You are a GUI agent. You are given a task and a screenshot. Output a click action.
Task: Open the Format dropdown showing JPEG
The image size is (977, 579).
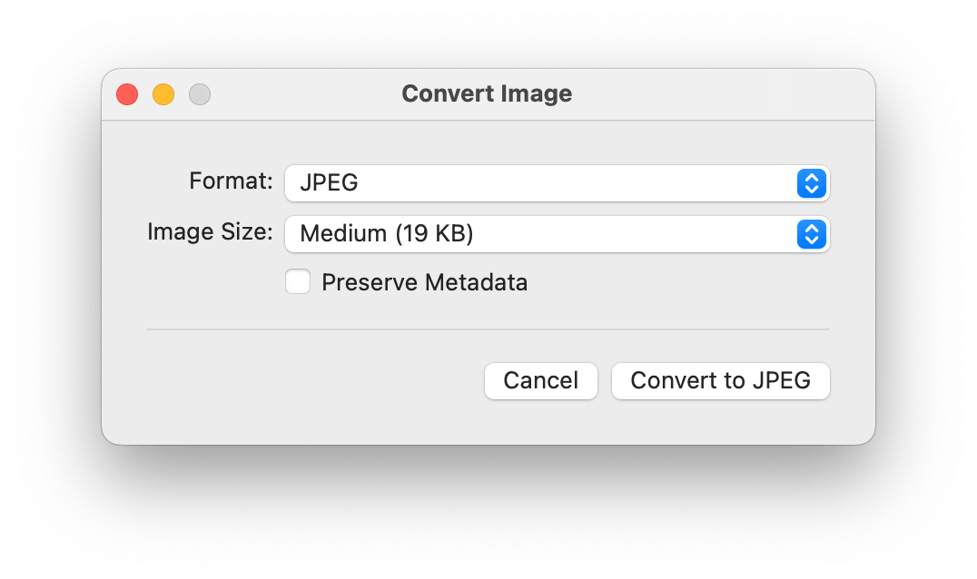point(545,183)
